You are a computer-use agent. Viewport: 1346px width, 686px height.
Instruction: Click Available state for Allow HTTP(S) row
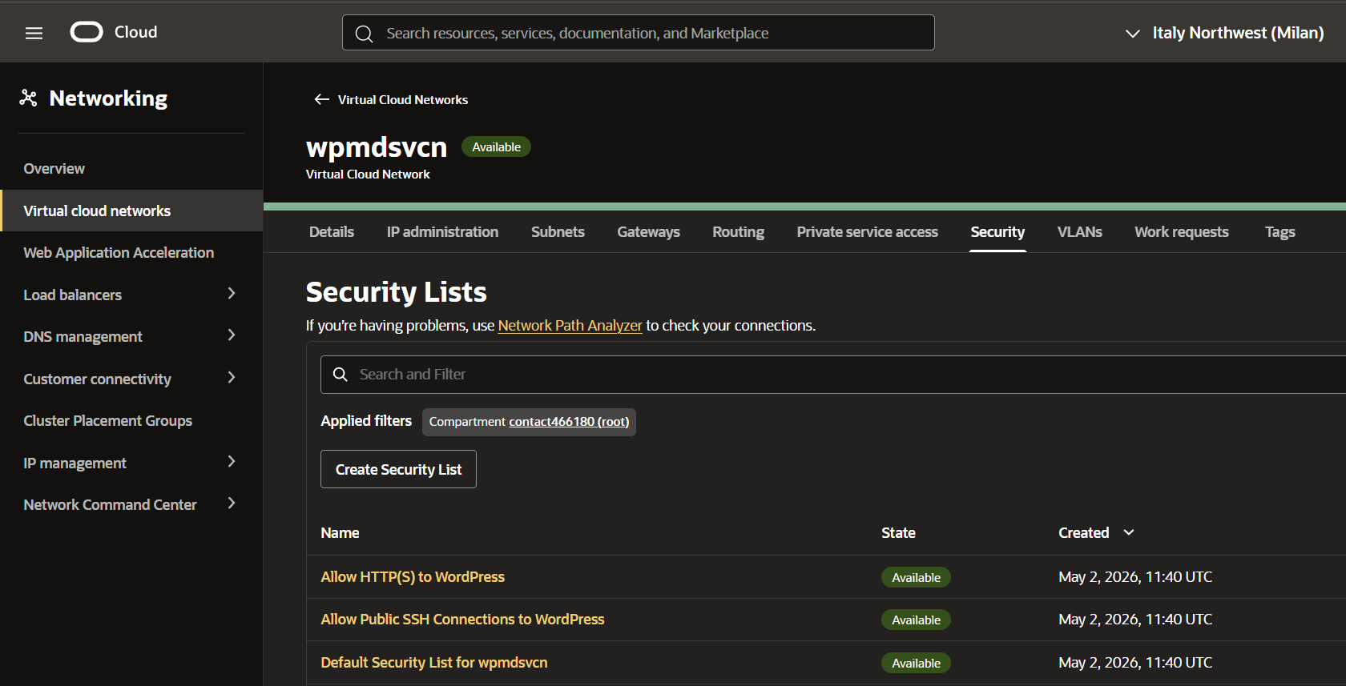tap(916, 578)
